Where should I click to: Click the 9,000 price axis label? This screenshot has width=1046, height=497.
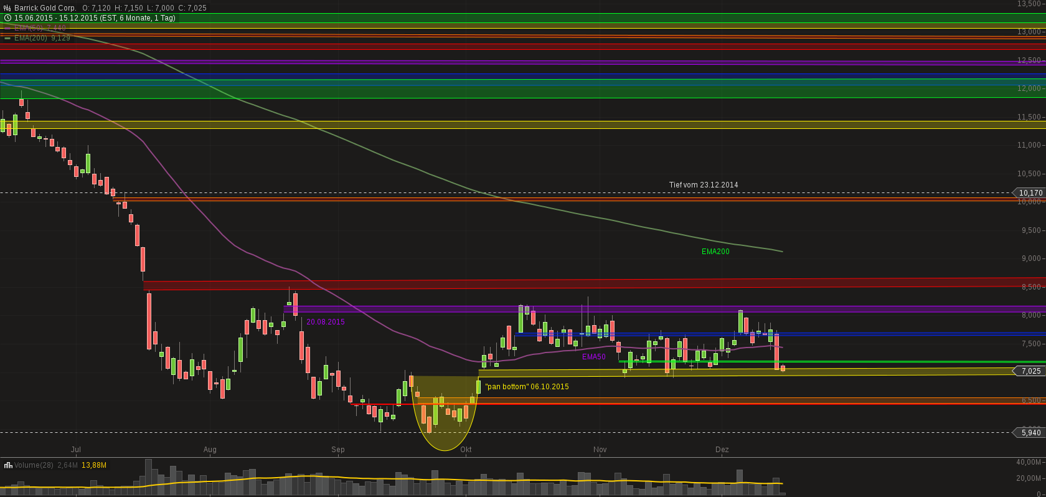pyautogui.click(x=1031, y=258)
